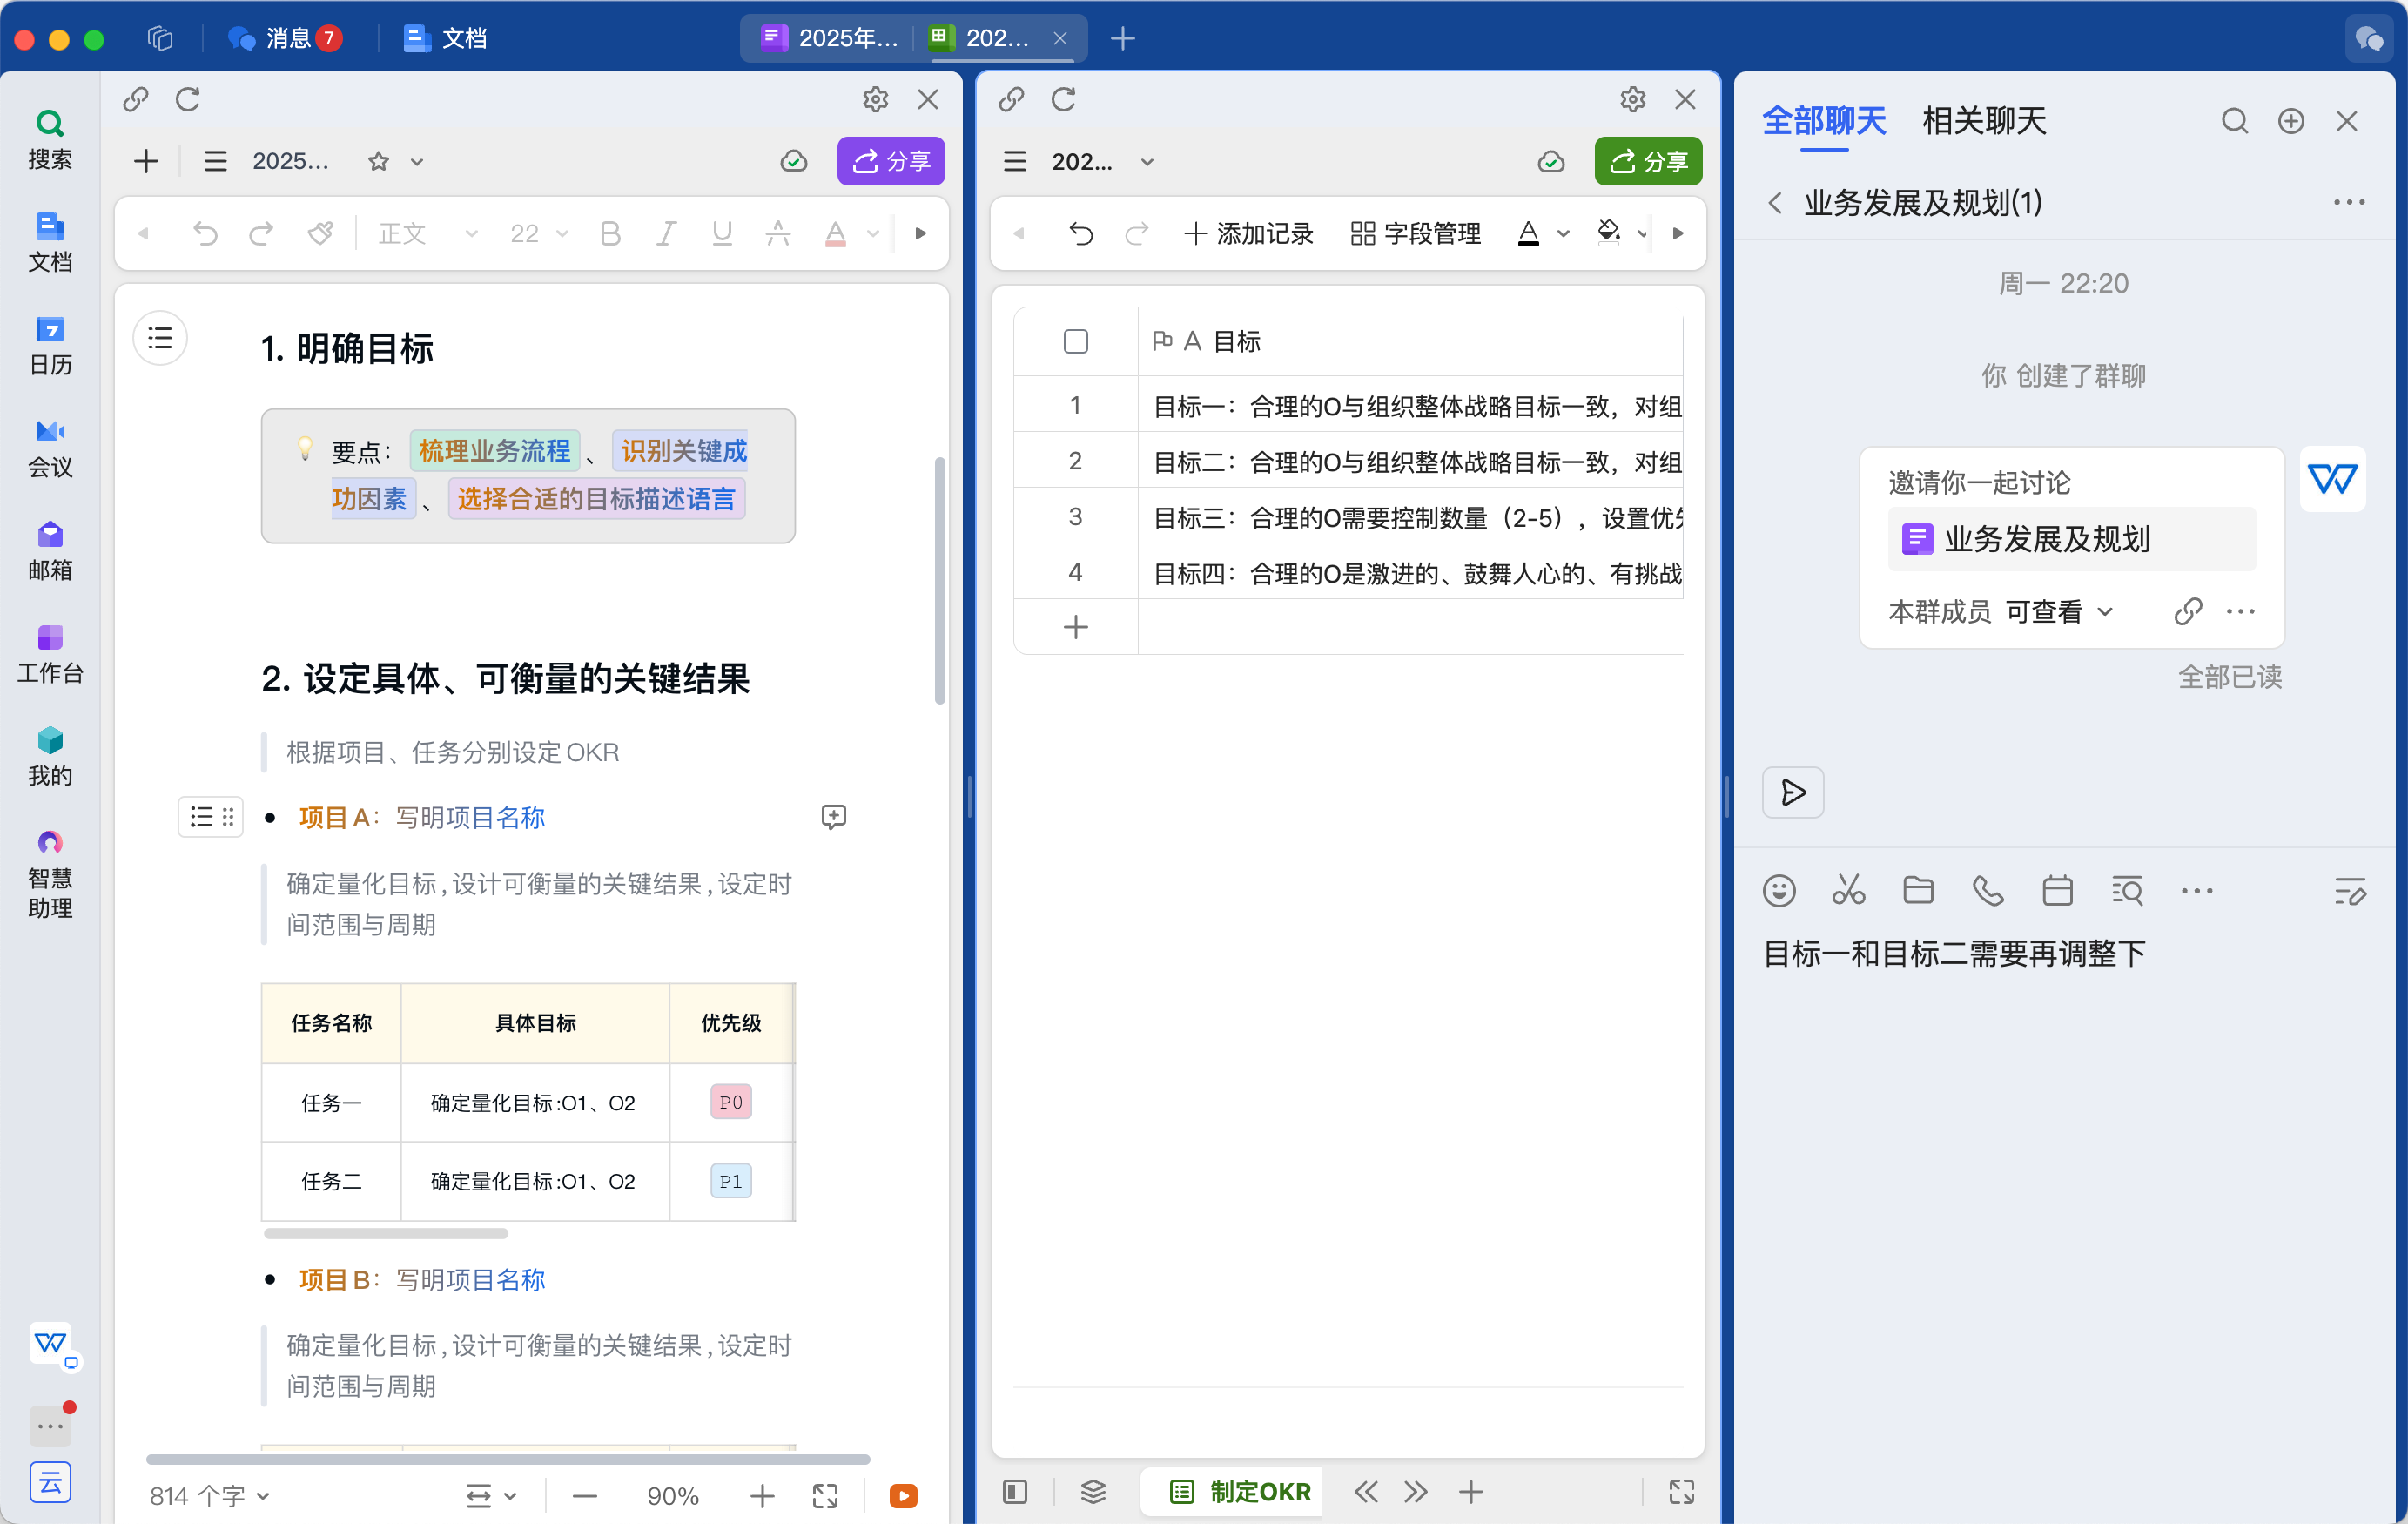This screenshot has width=2408, height=1524.
Task: Toggle the sheet sidebar panel icon
Action: (1014, 1492)
